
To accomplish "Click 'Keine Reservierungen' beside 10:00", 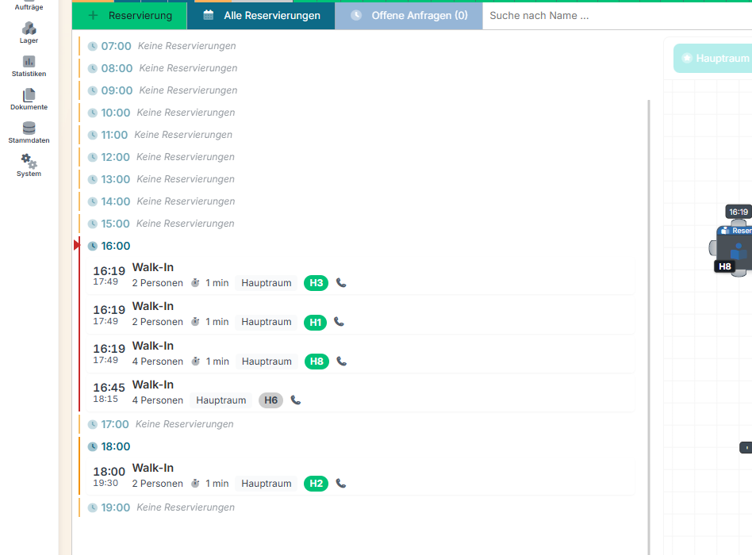I will point(186,113).
